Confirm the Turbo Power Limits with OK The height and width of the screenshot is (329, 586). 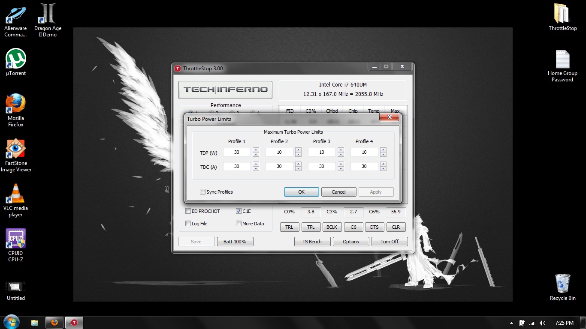tap(301, 192)
